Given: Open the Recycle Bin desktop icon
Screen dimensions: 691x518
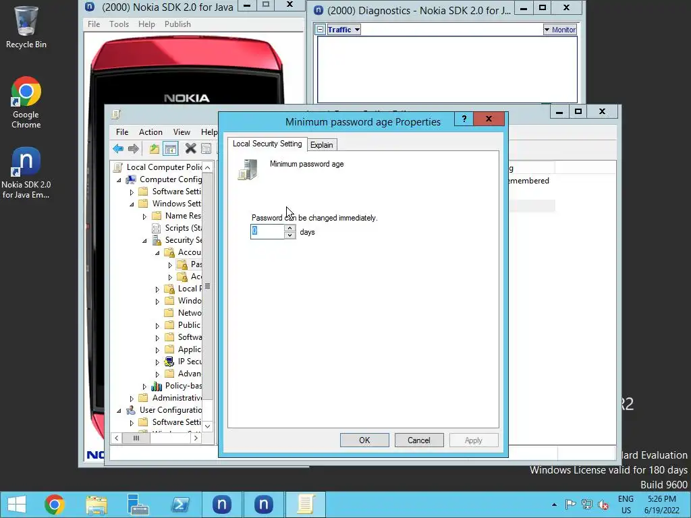Looking at the screenshot, I should coord(26,27).
